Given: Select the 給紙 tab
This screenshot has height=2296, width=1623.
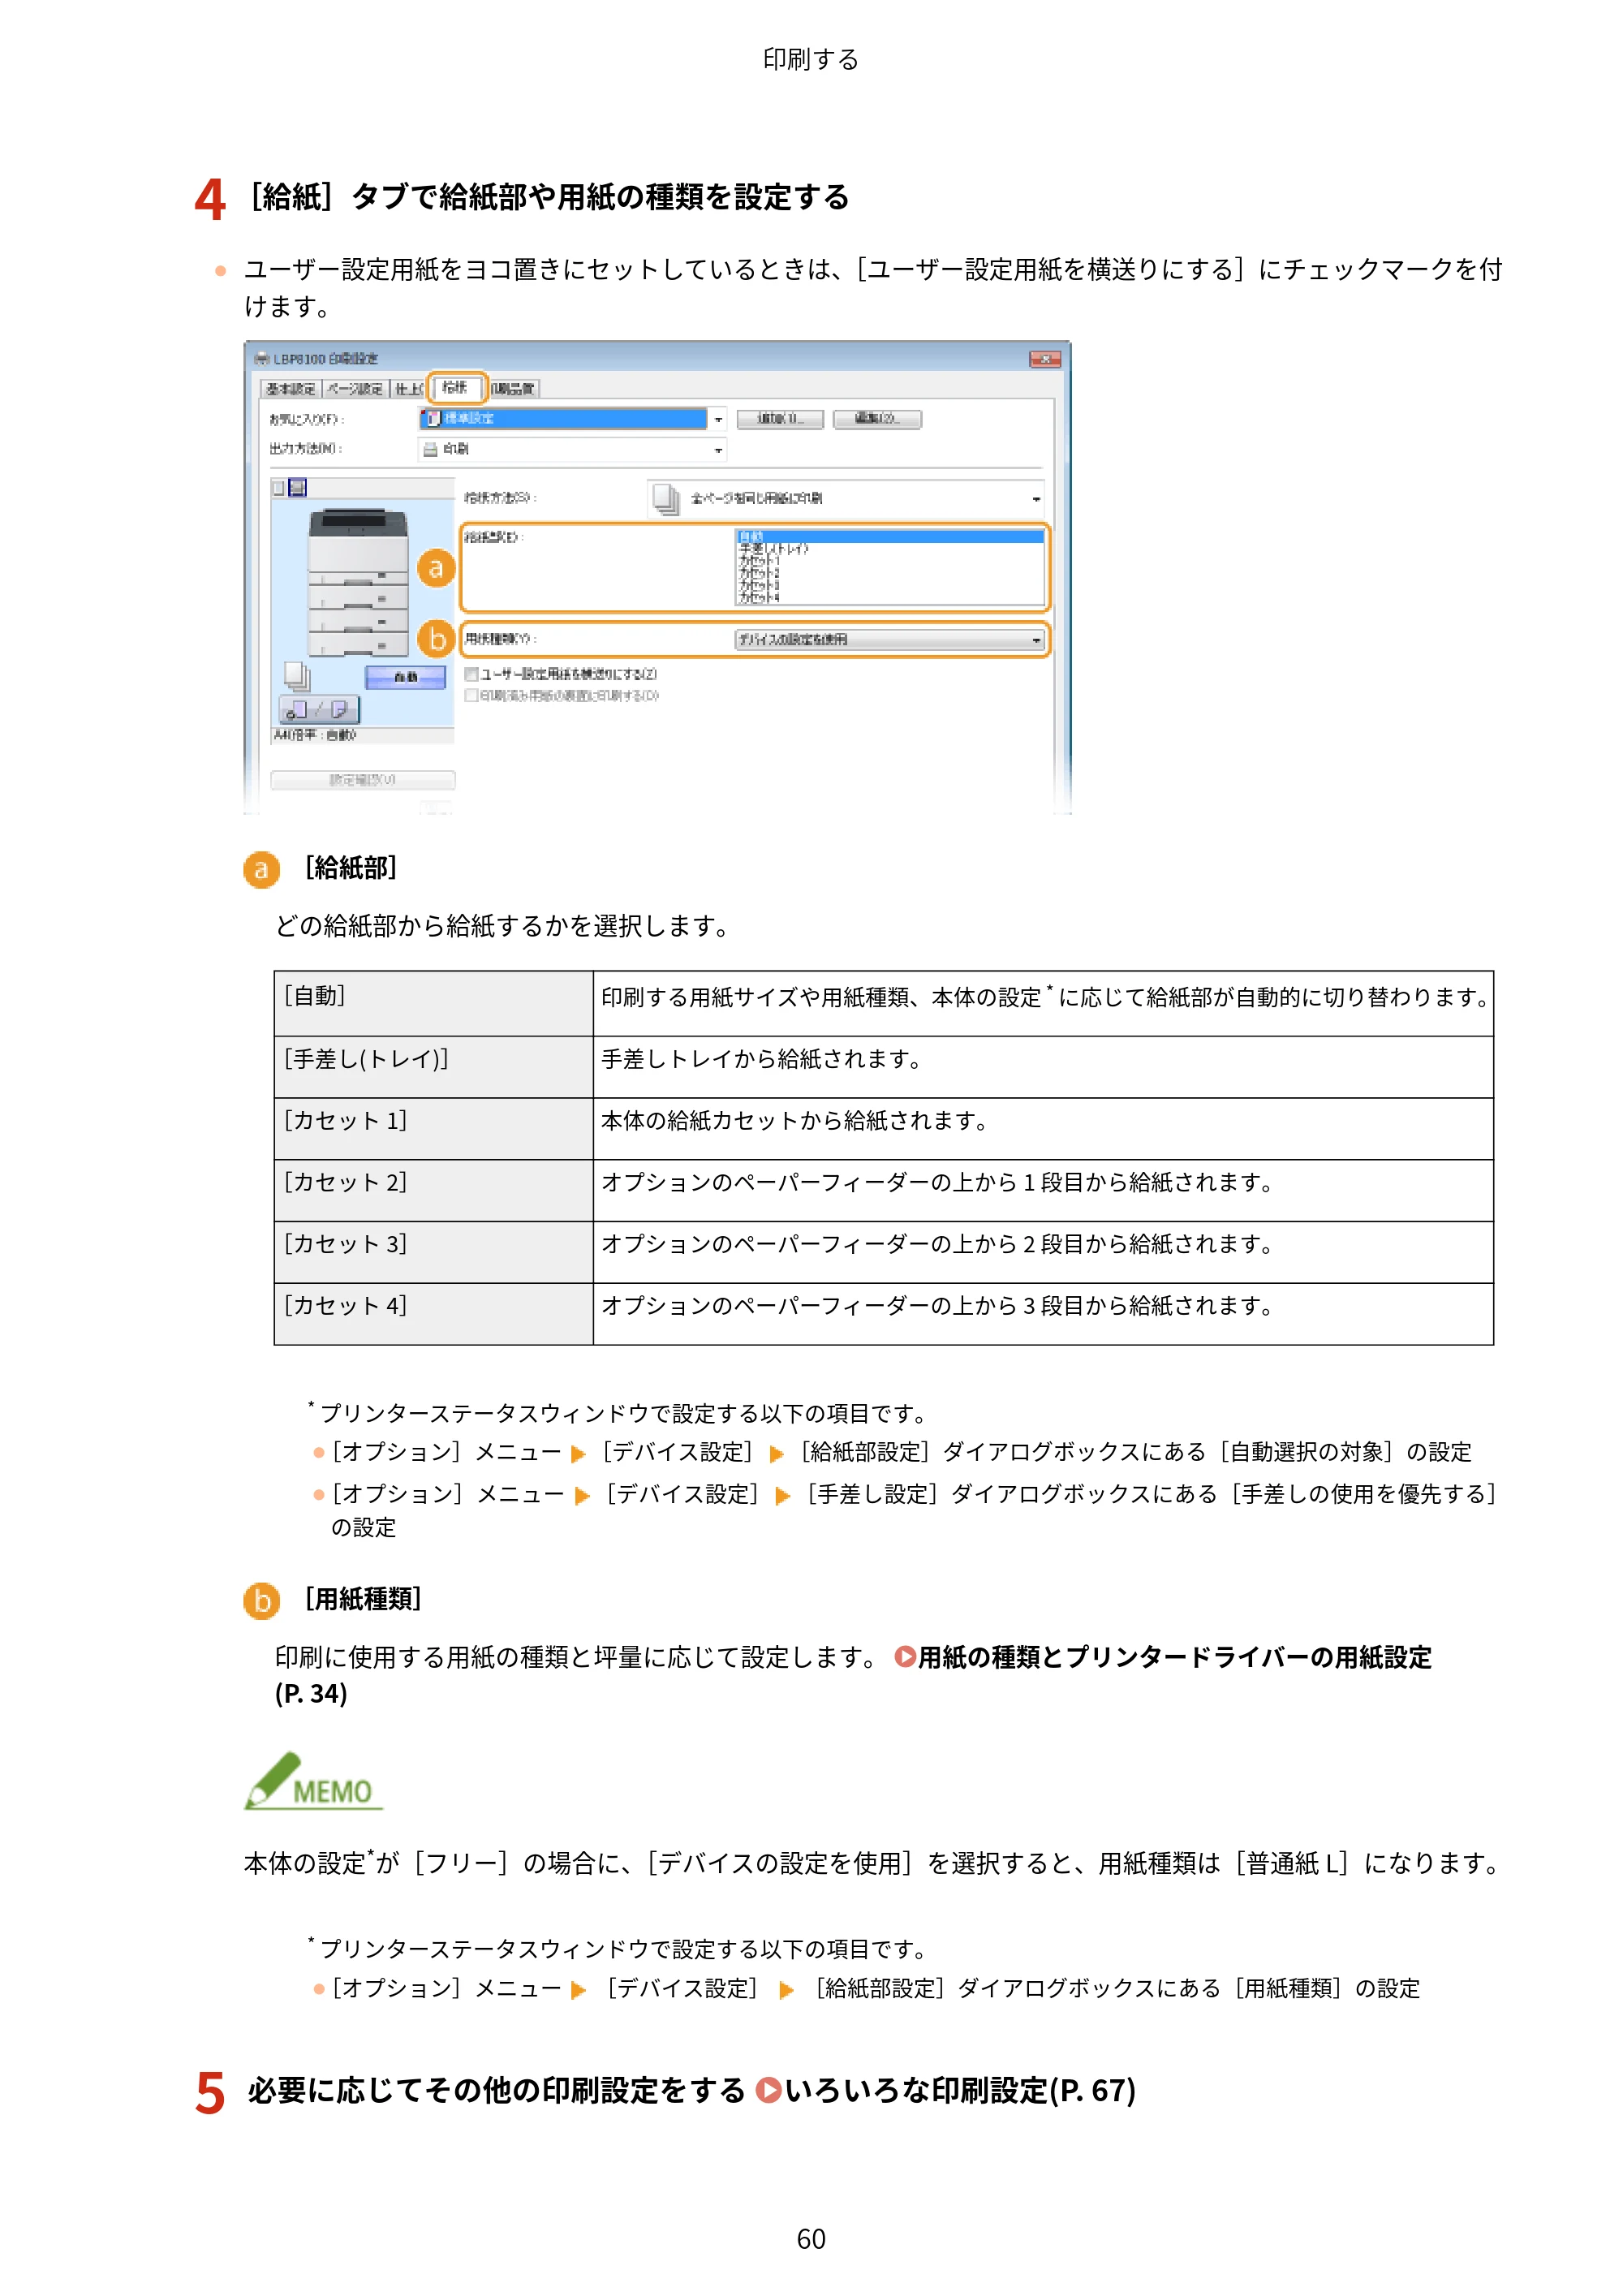Looking at the screenshot, I should click(456, 387).
